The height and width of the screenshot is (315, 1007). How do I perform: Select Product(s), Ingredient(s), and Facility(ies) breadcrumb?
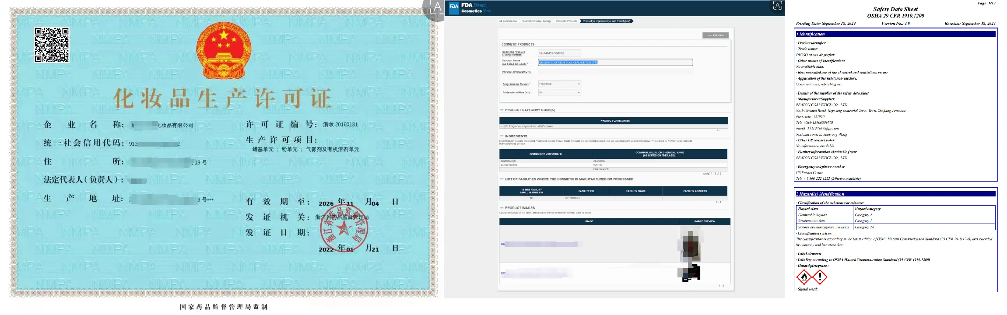pyautogui.click(x=607, y=21)
